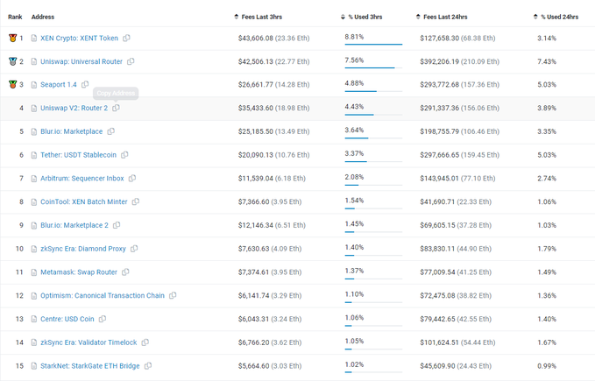The height and width of the screenshot is (381, 595).
Task: Copy address of Uniswap V2: Router 2
Action: point(116,108)
